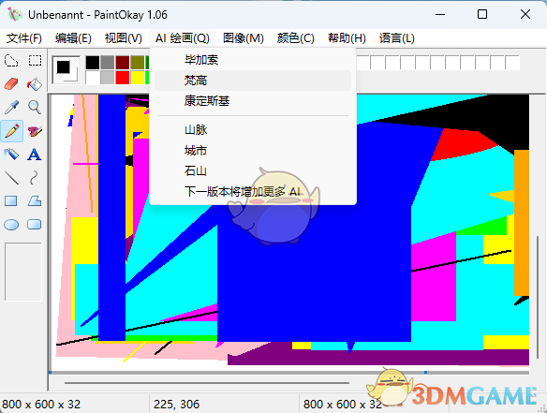547x413 pixels.
Task: Close the PaintOkay window
Action: click(525, 14)
